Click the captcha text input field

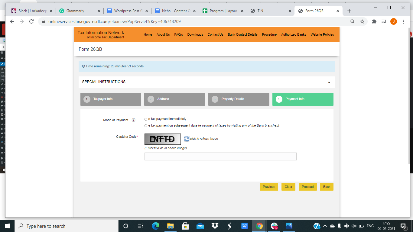pos(220,156)
